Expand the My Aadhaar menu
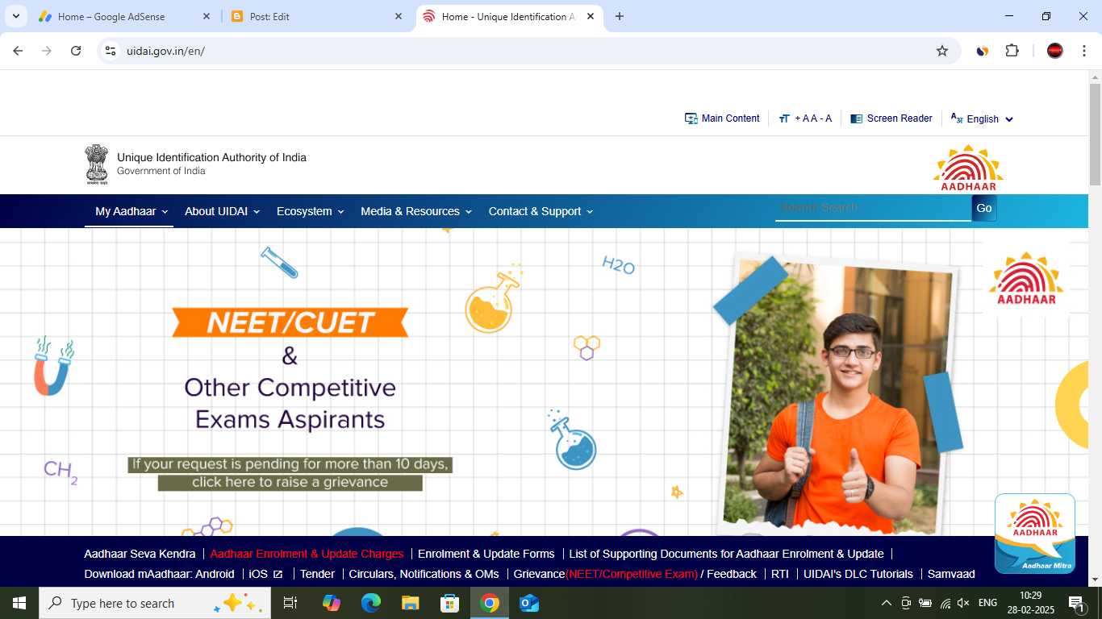Viewport: 1102px width, 619px height. point(131,211)
